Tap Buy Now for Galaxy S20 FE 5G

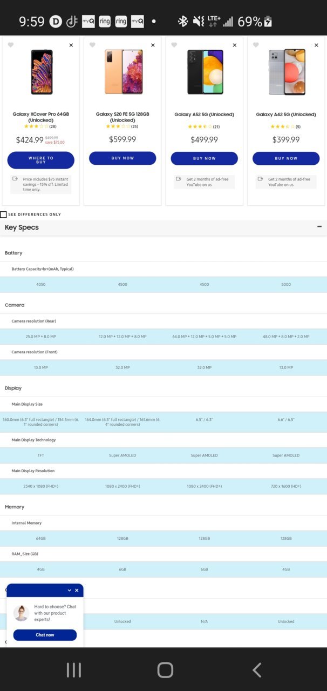(x=122, y=158)
